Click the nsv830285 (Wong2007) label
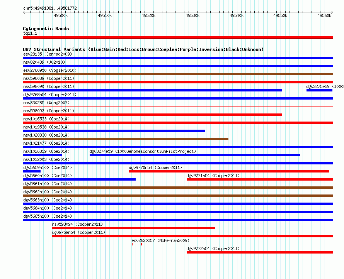Viewport: 344px width, 279px height. click(46, 103)
